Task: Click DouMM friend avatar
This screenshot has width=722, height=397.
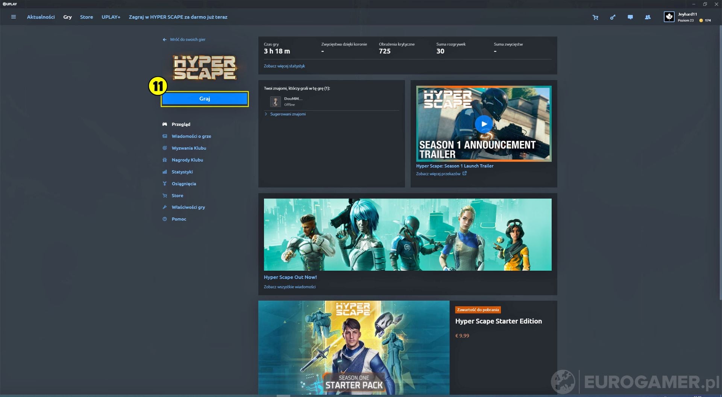Action: coord(275,102)
